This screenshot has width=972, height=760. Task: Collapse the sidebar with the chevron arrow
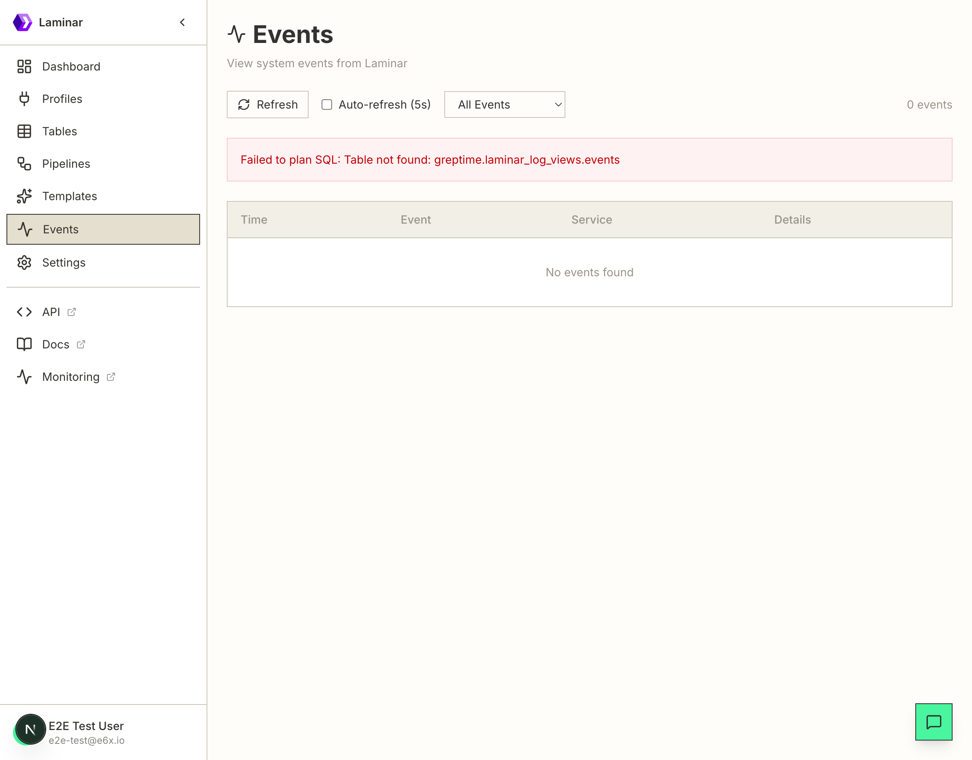click(182, 22)
